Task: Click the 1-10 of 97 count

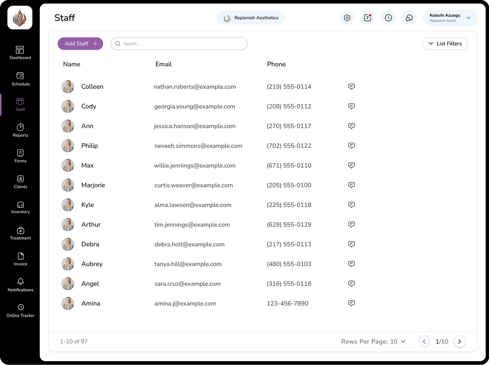Action: click(x=74, y=341)
